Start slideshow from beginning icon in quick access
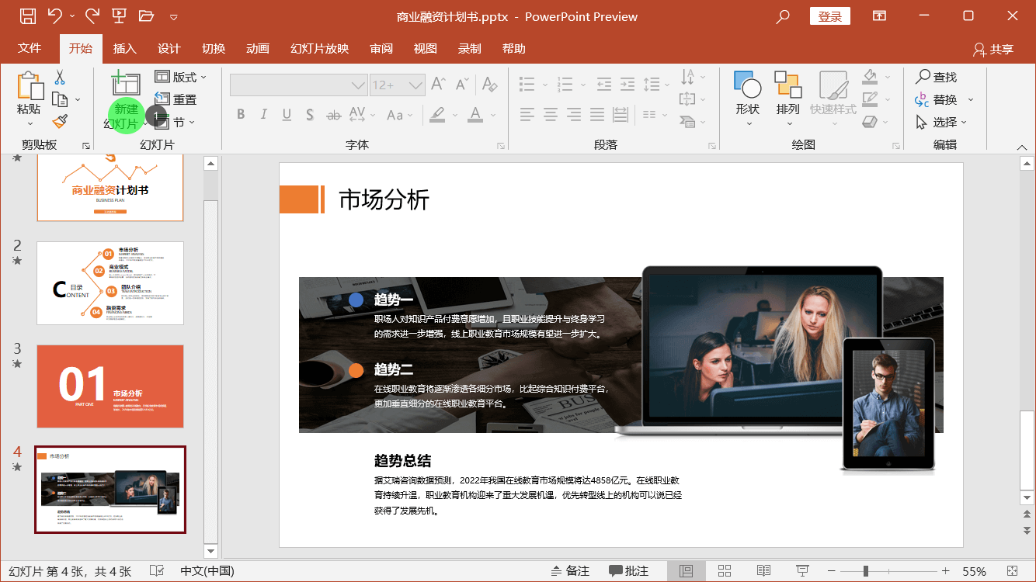The image size is (1036, 582). tap(119, 16)
